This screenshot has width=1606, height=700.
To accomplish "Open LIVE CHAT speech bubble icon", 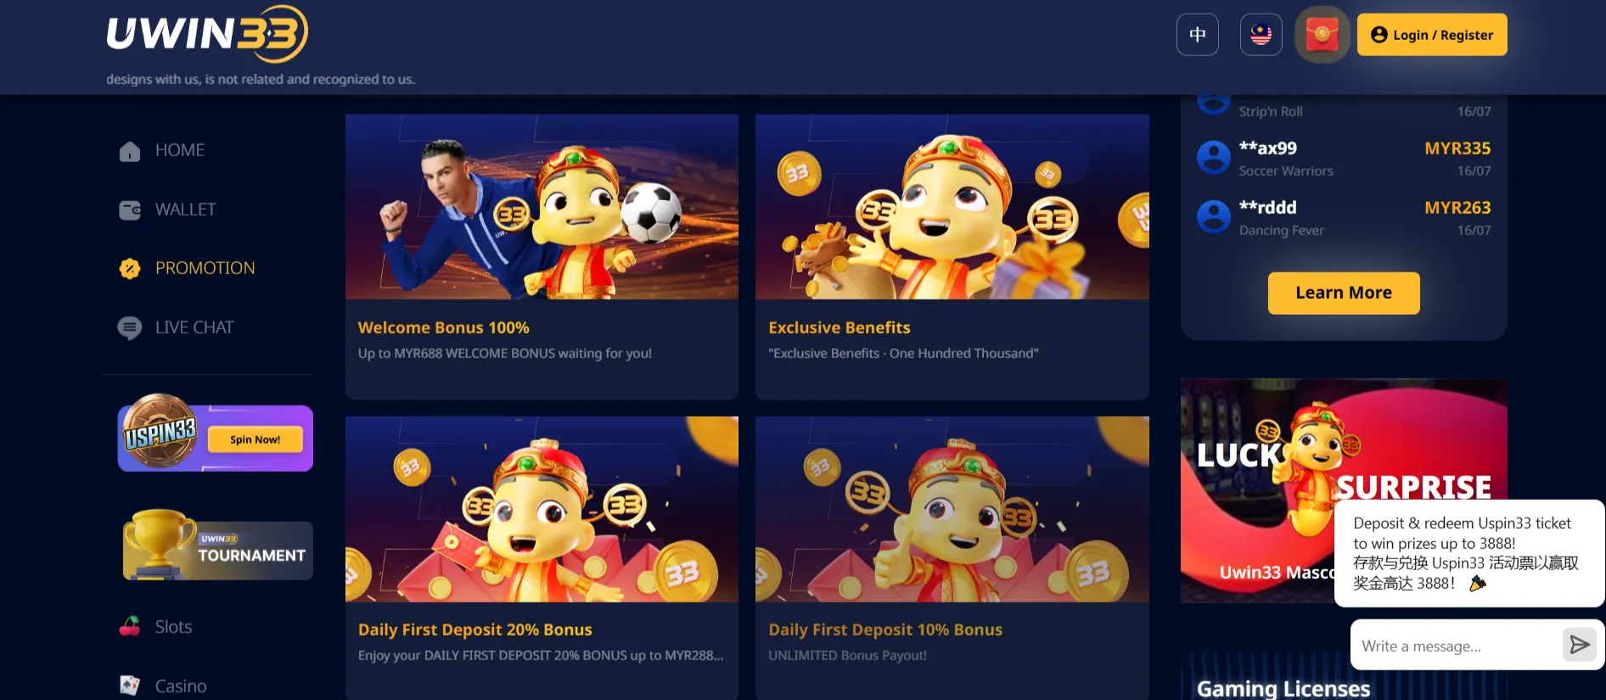I will 130,328.
